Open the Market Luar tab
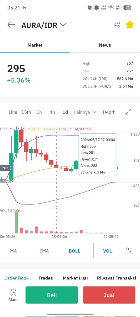Screen dimensions: 140x317 tap(76, 278)
